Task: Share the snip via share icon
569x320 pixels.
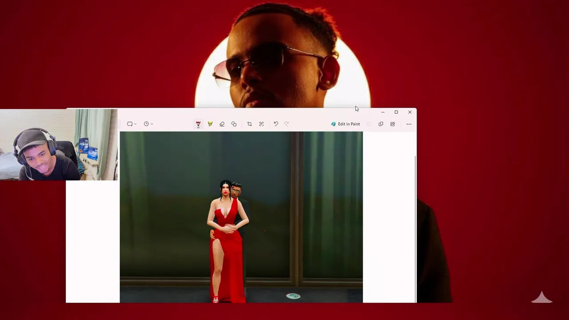Action: [x=393, y=124]
